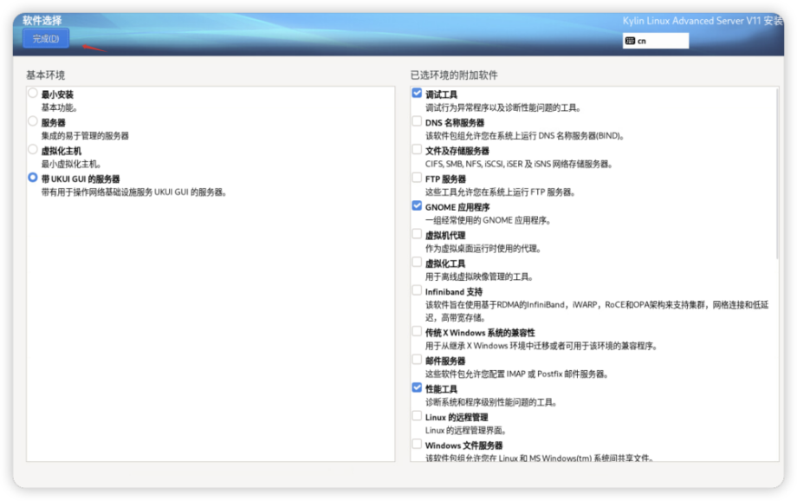Click the keyboard icon beside cn
The height and width of the screenshot is (501, 797).
pos(630,41)
